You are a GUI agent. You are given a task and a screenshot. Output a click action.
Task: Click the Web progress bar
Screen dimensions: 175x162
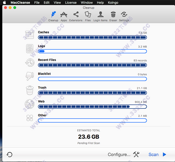coord(92,107)
